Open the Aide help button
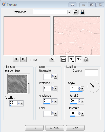Image resolution: width=105 pixels, height=132 pixels. point(75,128)
